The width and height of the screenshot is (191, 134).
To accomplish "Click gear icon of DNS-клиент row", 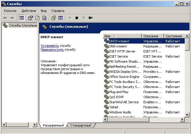I will pos(106,46).
